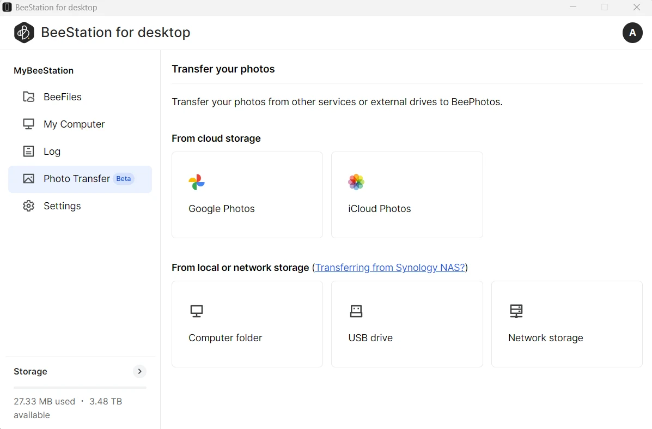Screen dimensions: 652x429
Task: Click the Beta badge next to Photo Transfer
Action: (124, 179)
